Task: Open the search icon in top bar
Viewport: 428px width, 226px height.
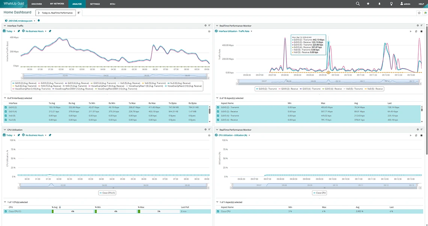Action: [357, 4]
